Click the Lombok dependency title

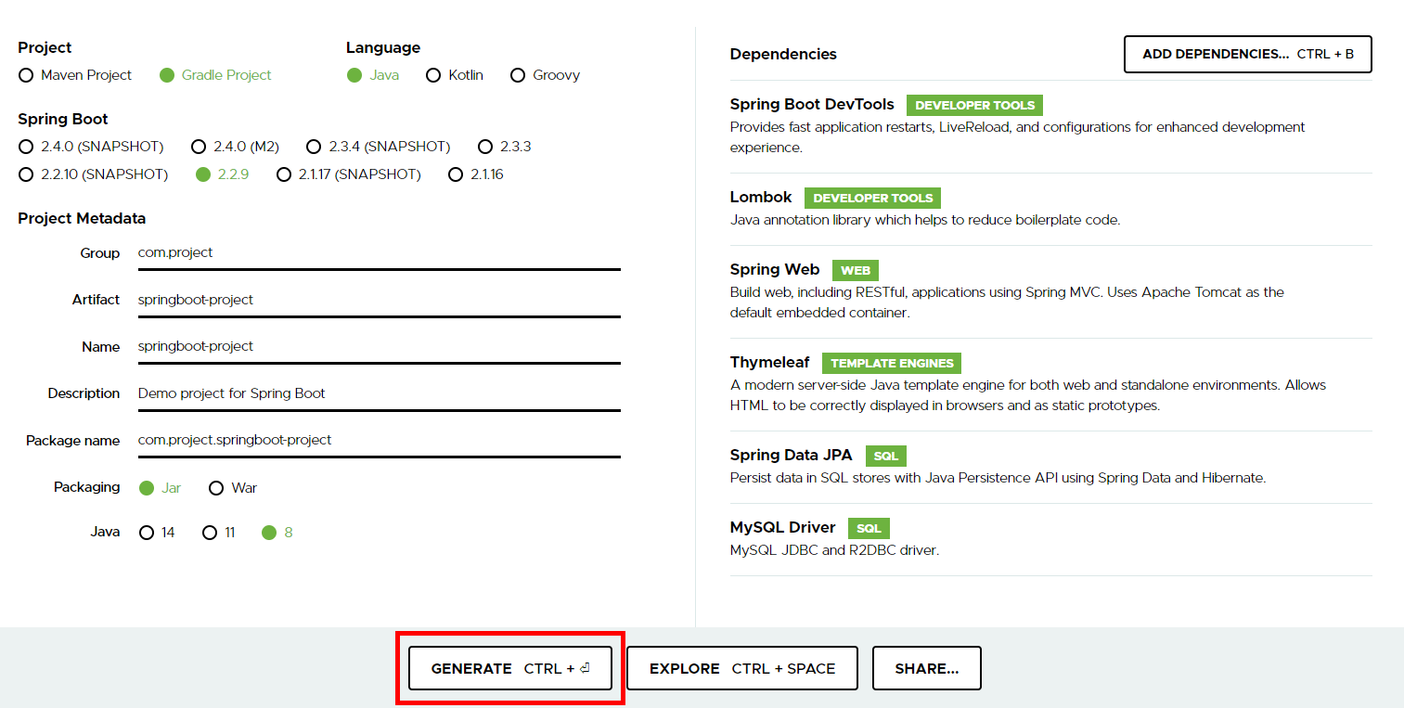(x=761, y=198)
